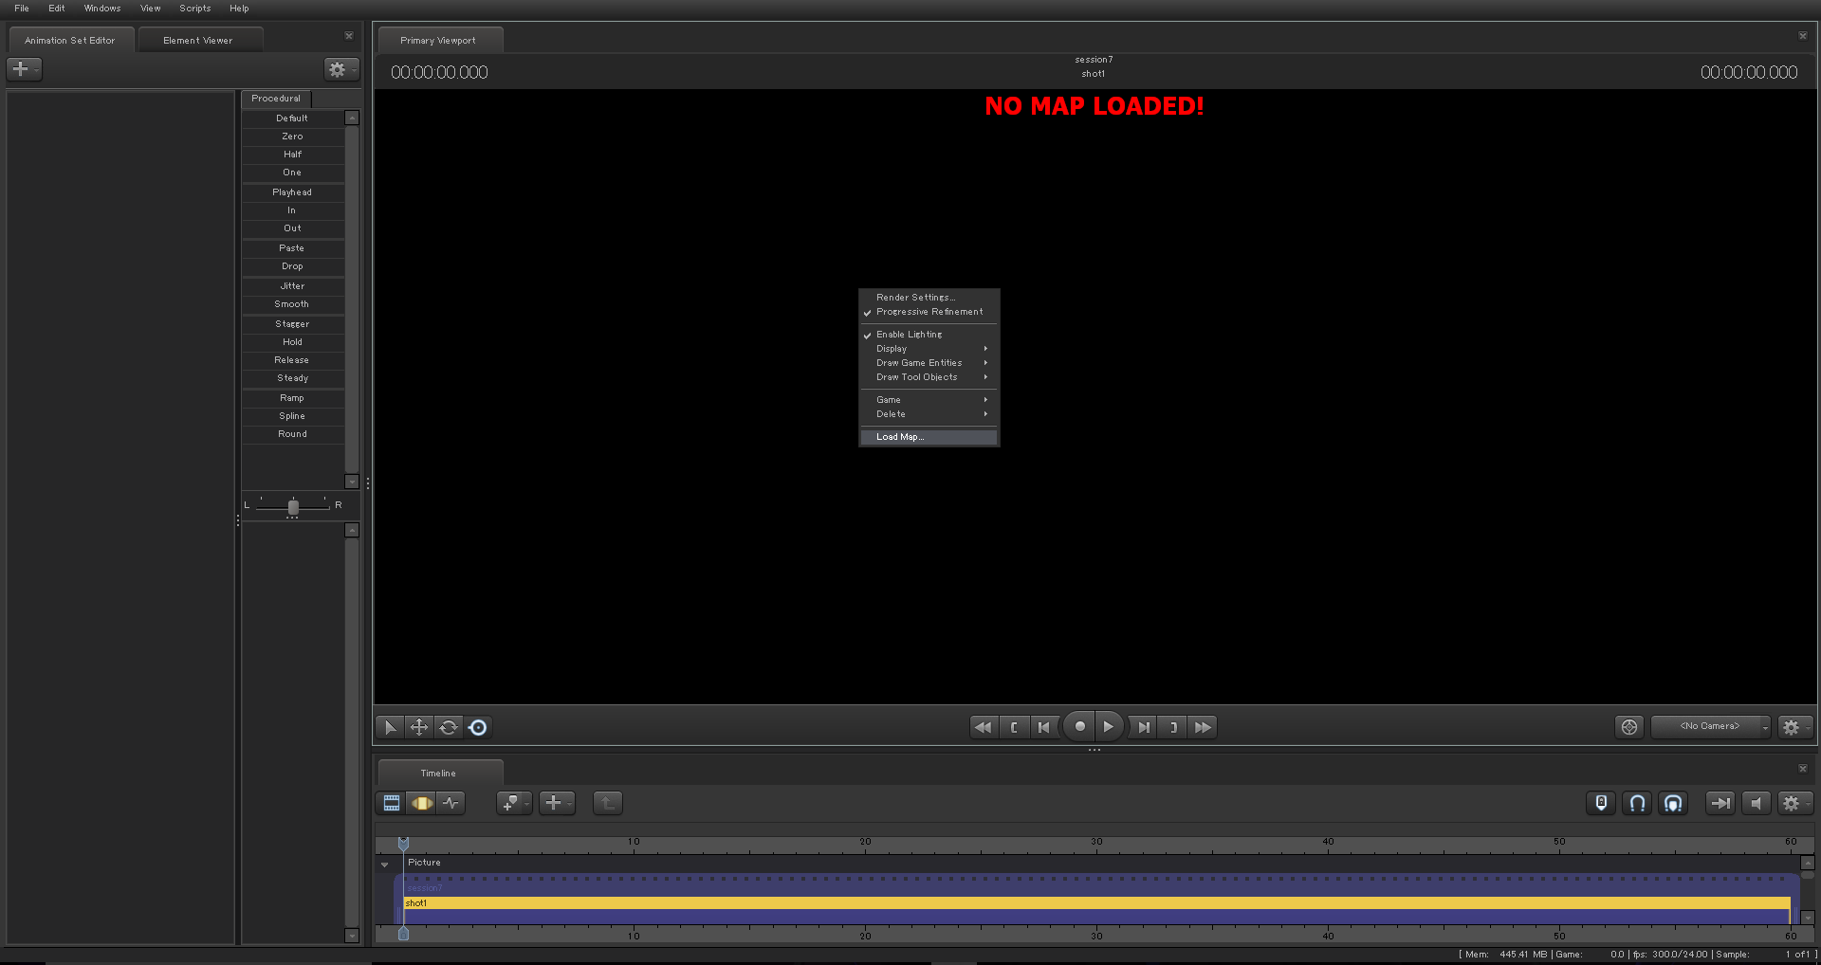Toggle frame snapping magnet icon
Image resolution: width=1821 pixels, height=965 pixels.
[x=1637, y=803]
